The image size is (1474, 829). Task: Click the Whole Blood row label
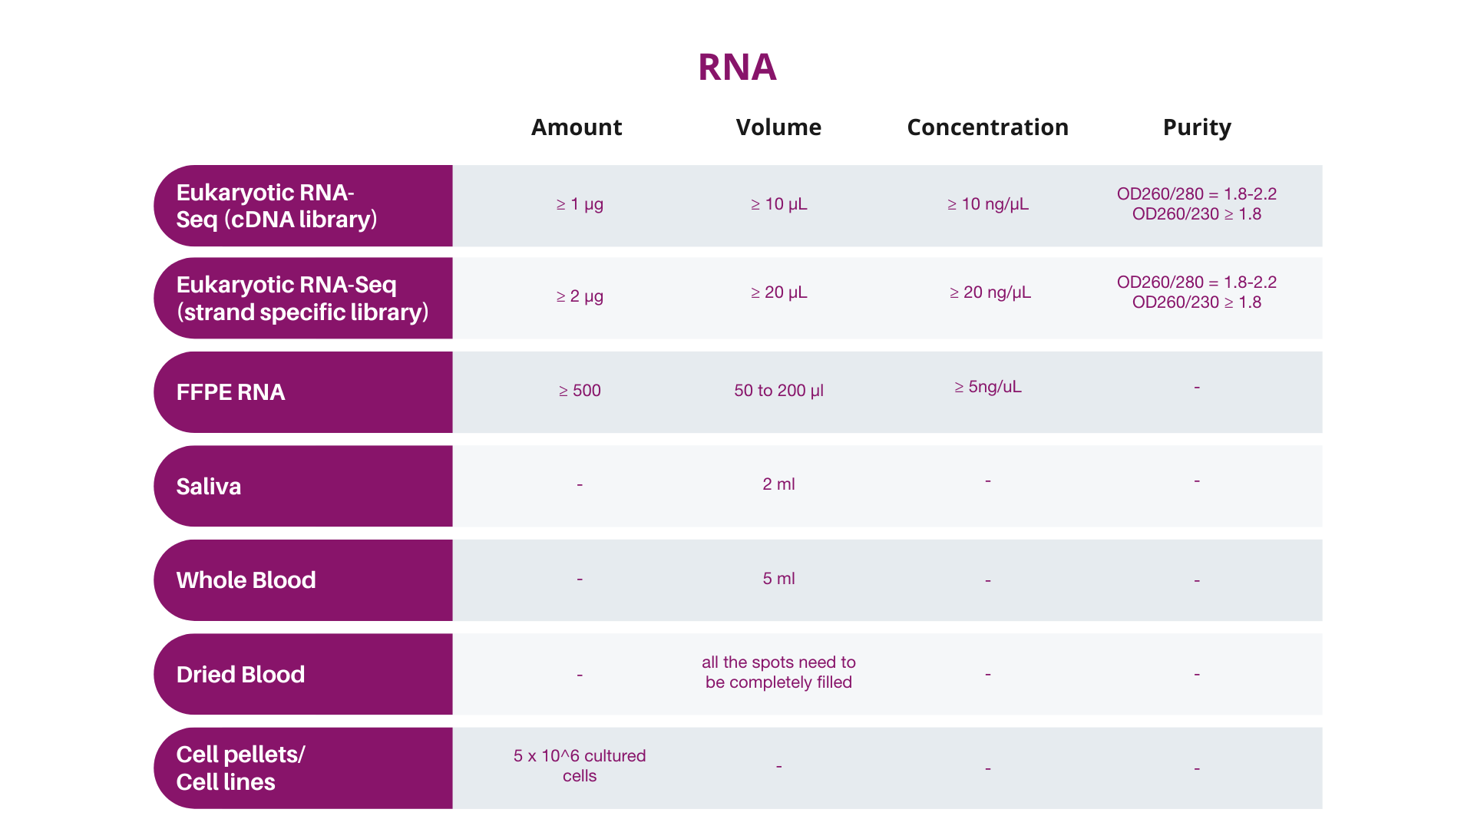(x=246, y=580)
